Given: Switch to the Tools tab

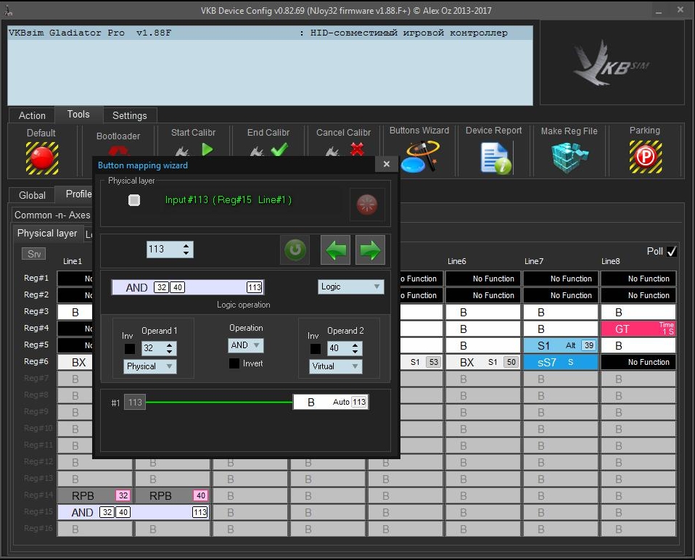Looking at the screenshot, I should click(x=78, y=115).
